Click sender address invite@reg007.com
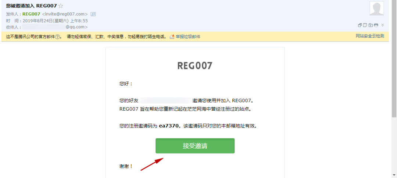397x178 pixels. 65,14
